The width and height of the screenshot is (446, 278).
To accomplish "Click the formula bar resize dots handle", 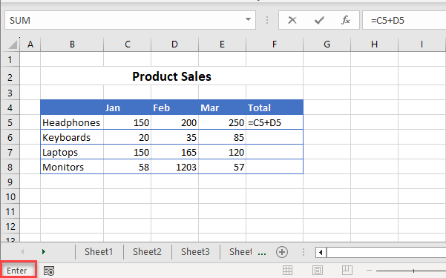I will tap(267, 20).
